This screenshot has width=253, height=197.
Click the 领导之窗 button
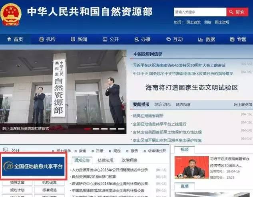(x=17, y=183)
